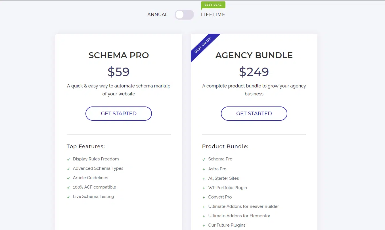Click Get Started under Schema Pro
This screenshot has height=230, width=385.
click(119, 114)
